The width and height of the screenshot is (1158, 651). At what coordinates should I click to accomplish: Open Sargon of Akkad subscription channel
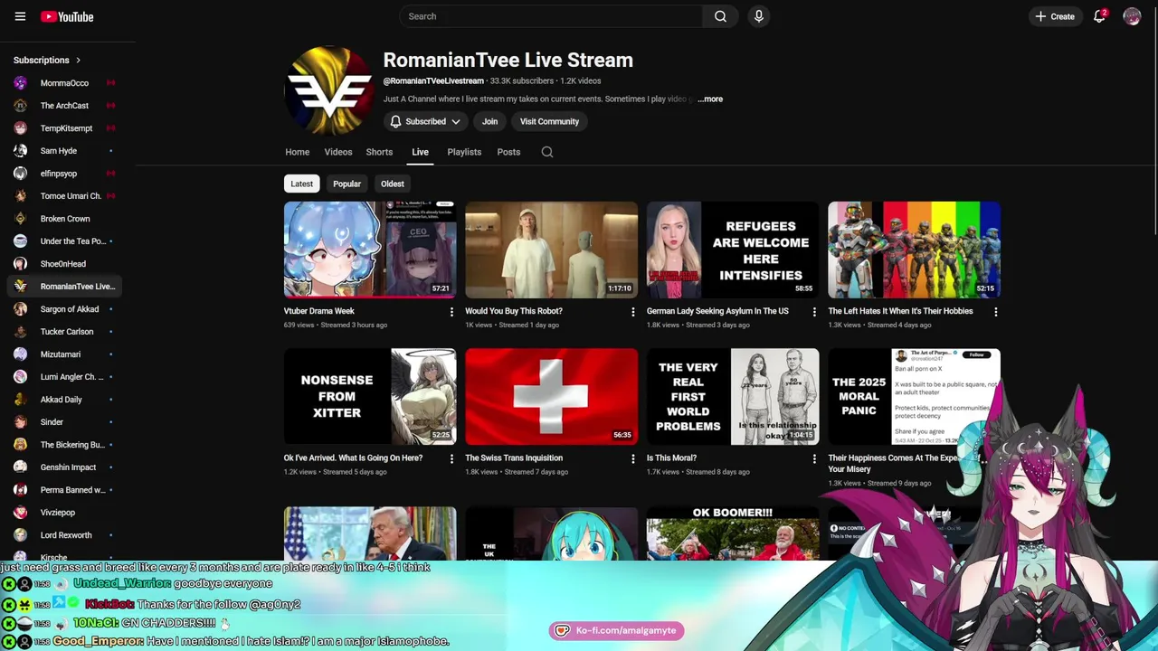pyautogui.click(x=65, y=309)
